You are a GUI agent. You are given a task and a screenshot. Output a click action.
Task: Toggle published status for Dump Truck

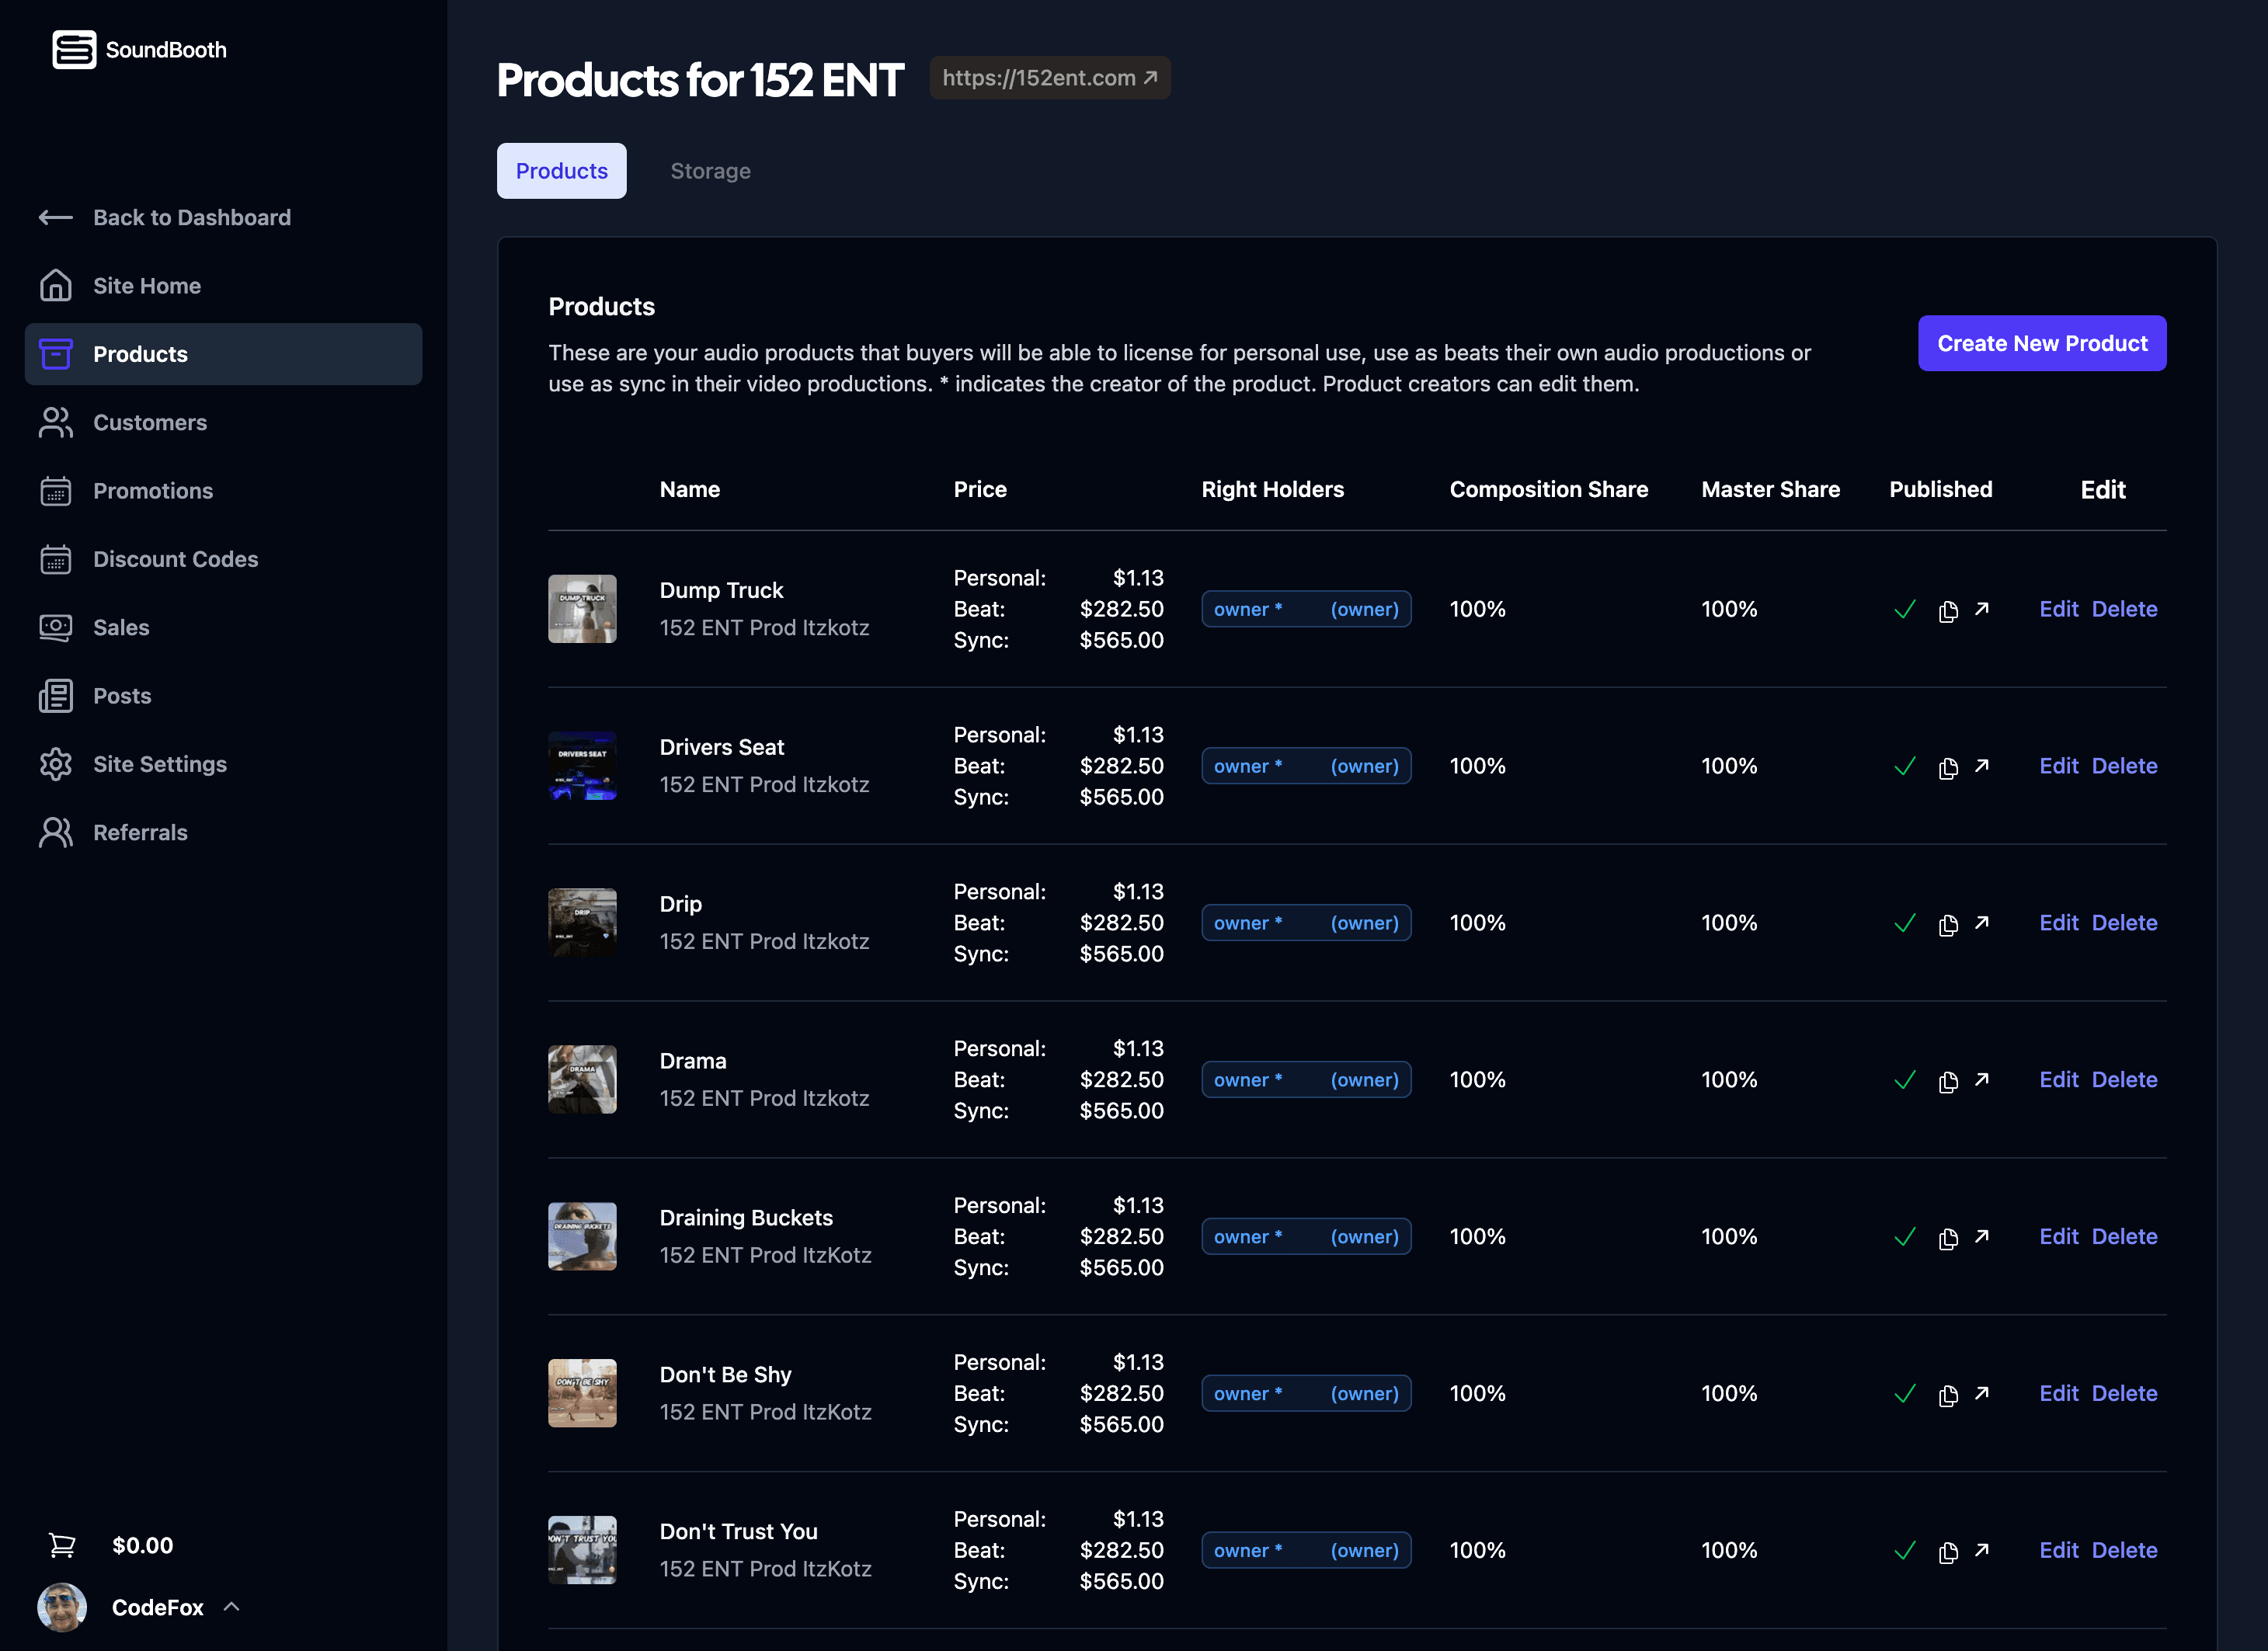pyautogui.click(x=1905, y=609)
